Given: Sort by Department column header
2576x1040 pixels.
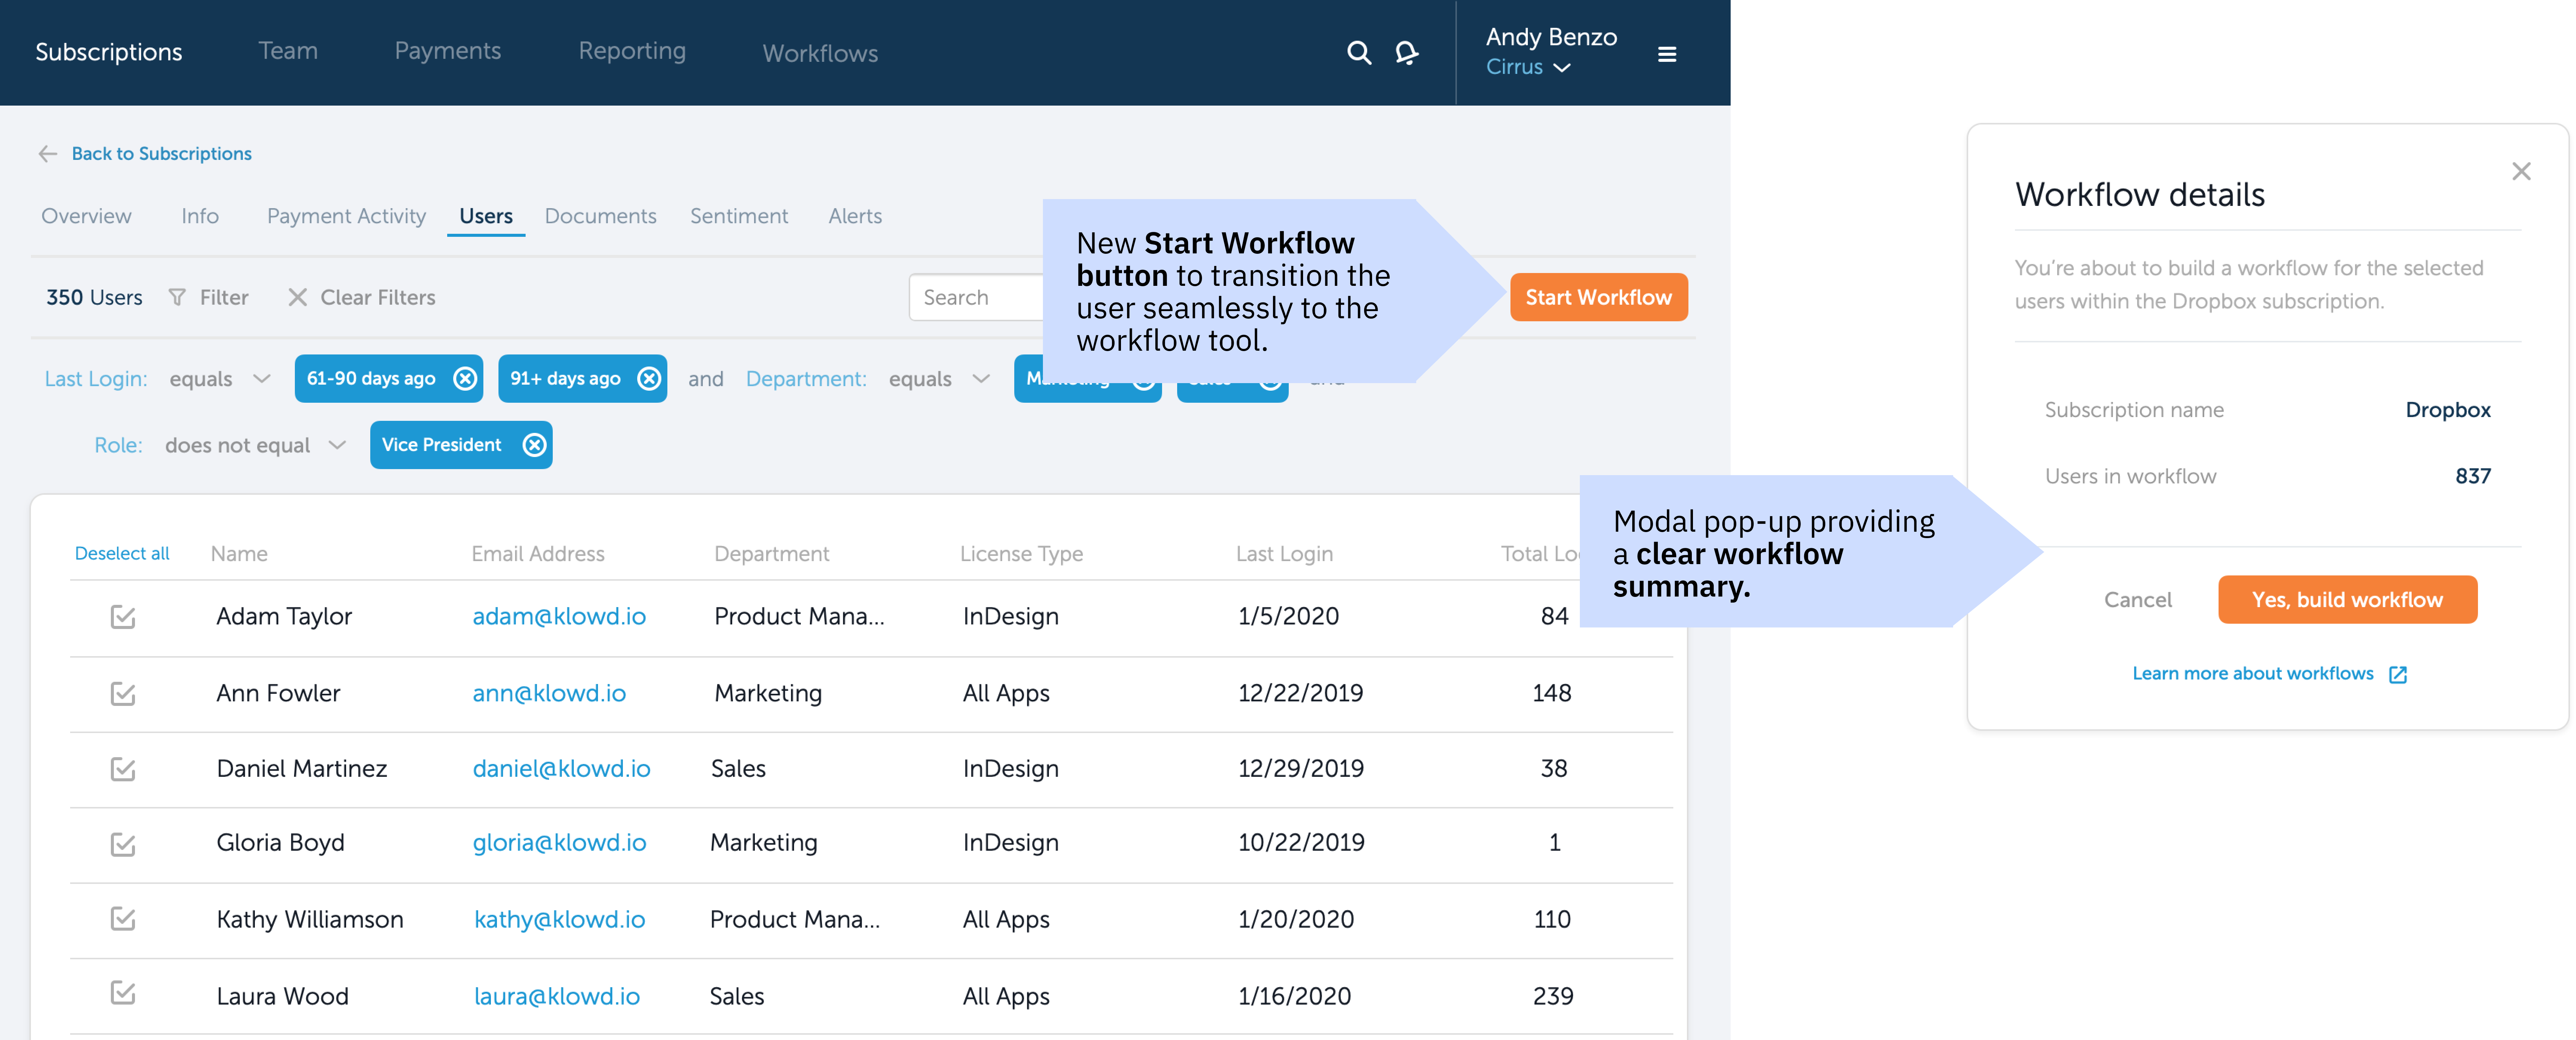Looking at the screenshot, I should (771, 554).
